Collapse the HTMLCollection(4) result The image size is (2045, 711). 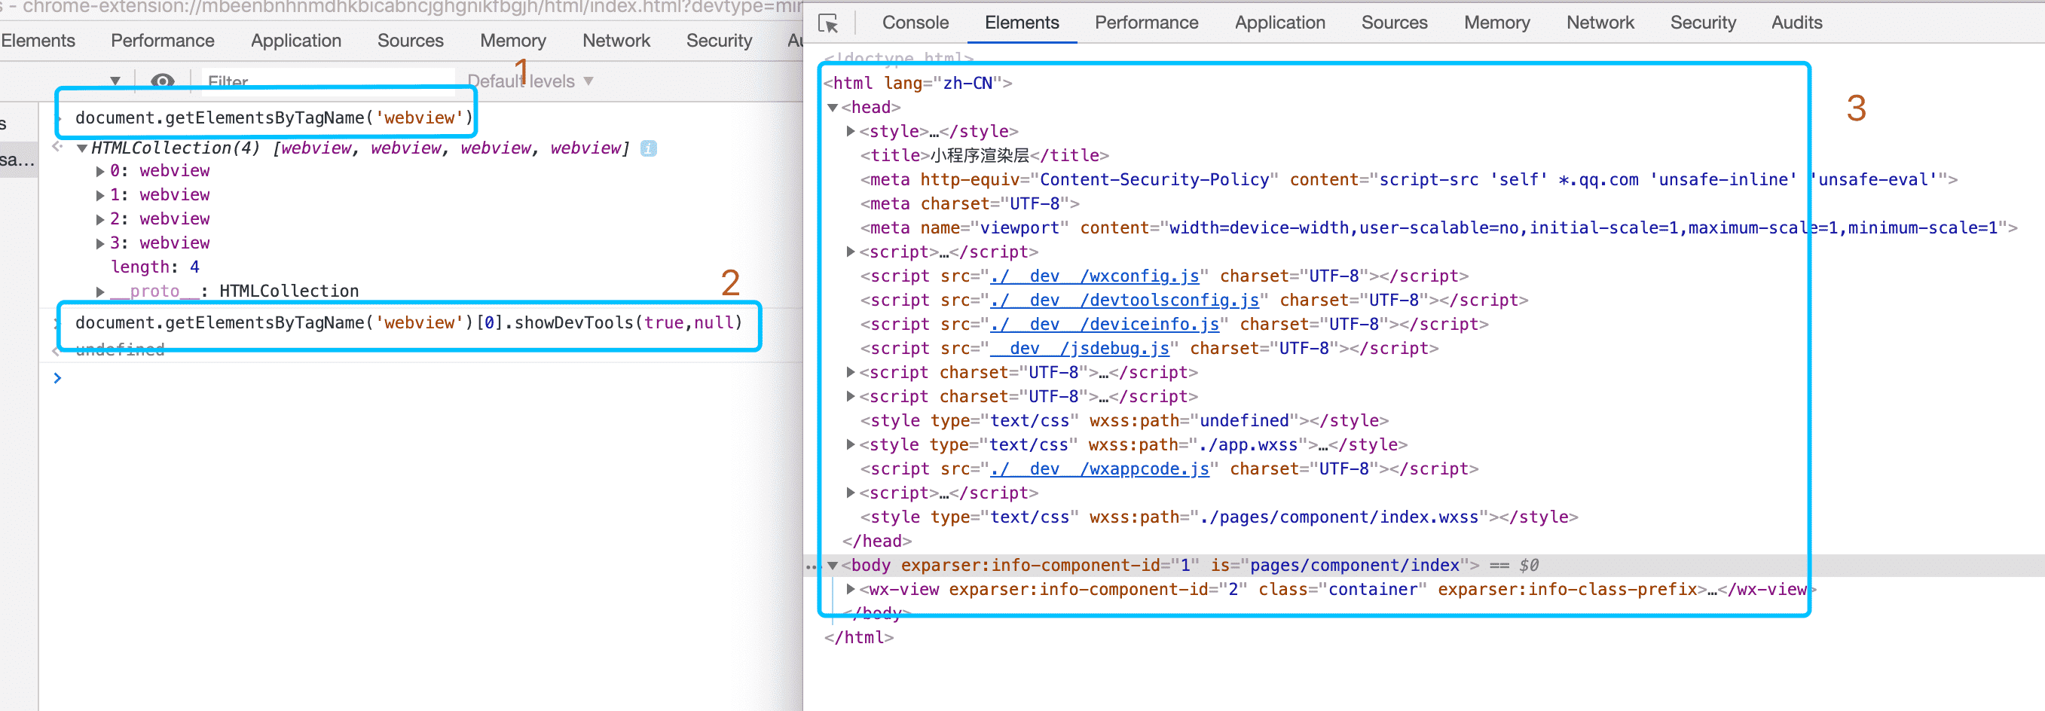point(82,148)
